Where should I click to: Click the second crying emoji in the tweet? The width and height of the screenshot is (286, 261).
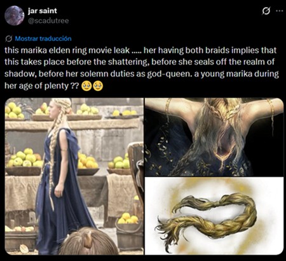98,86
